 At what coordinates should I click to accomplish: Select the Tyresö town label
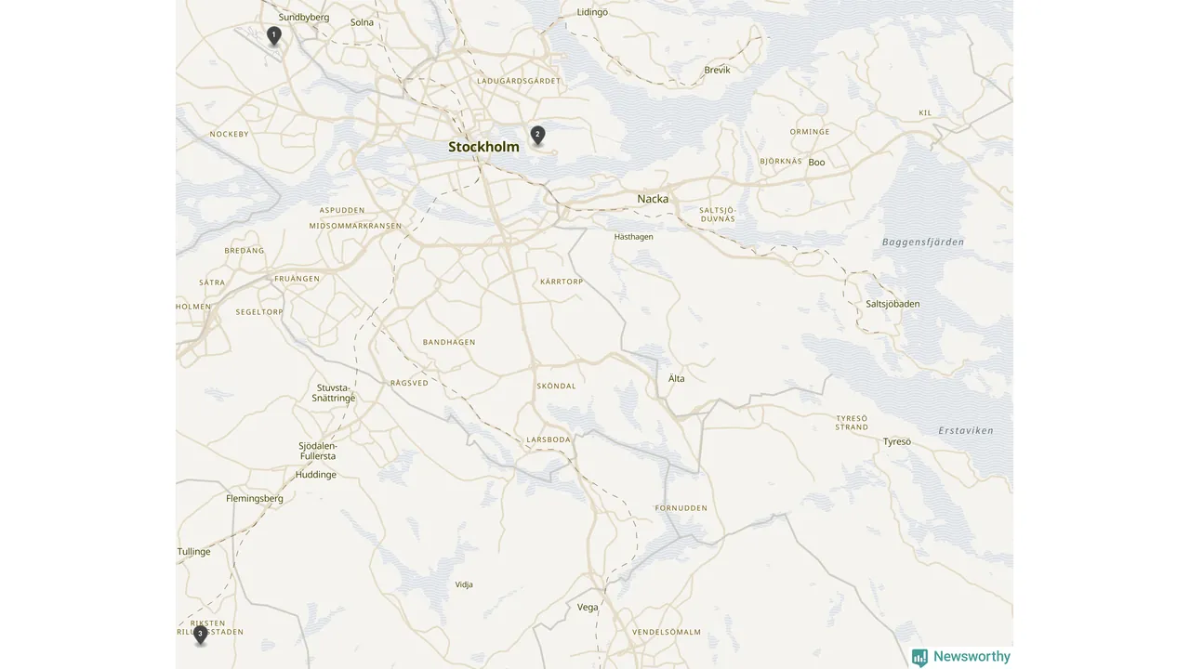pyautogui.click(x=897, y=441)
